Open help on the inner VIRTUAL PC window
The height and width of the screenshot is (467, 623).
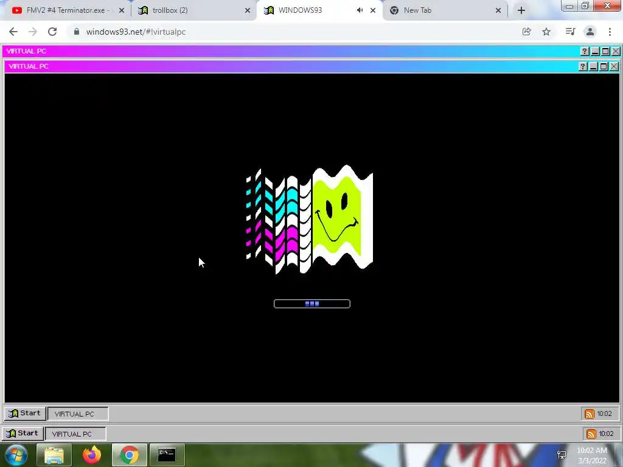tap(582, 66)
